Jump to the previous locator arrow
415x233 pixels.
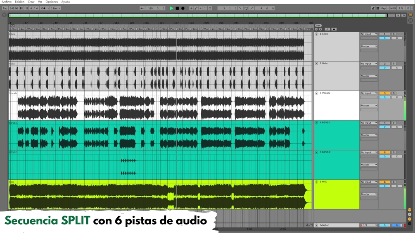(x=316, y=29)
